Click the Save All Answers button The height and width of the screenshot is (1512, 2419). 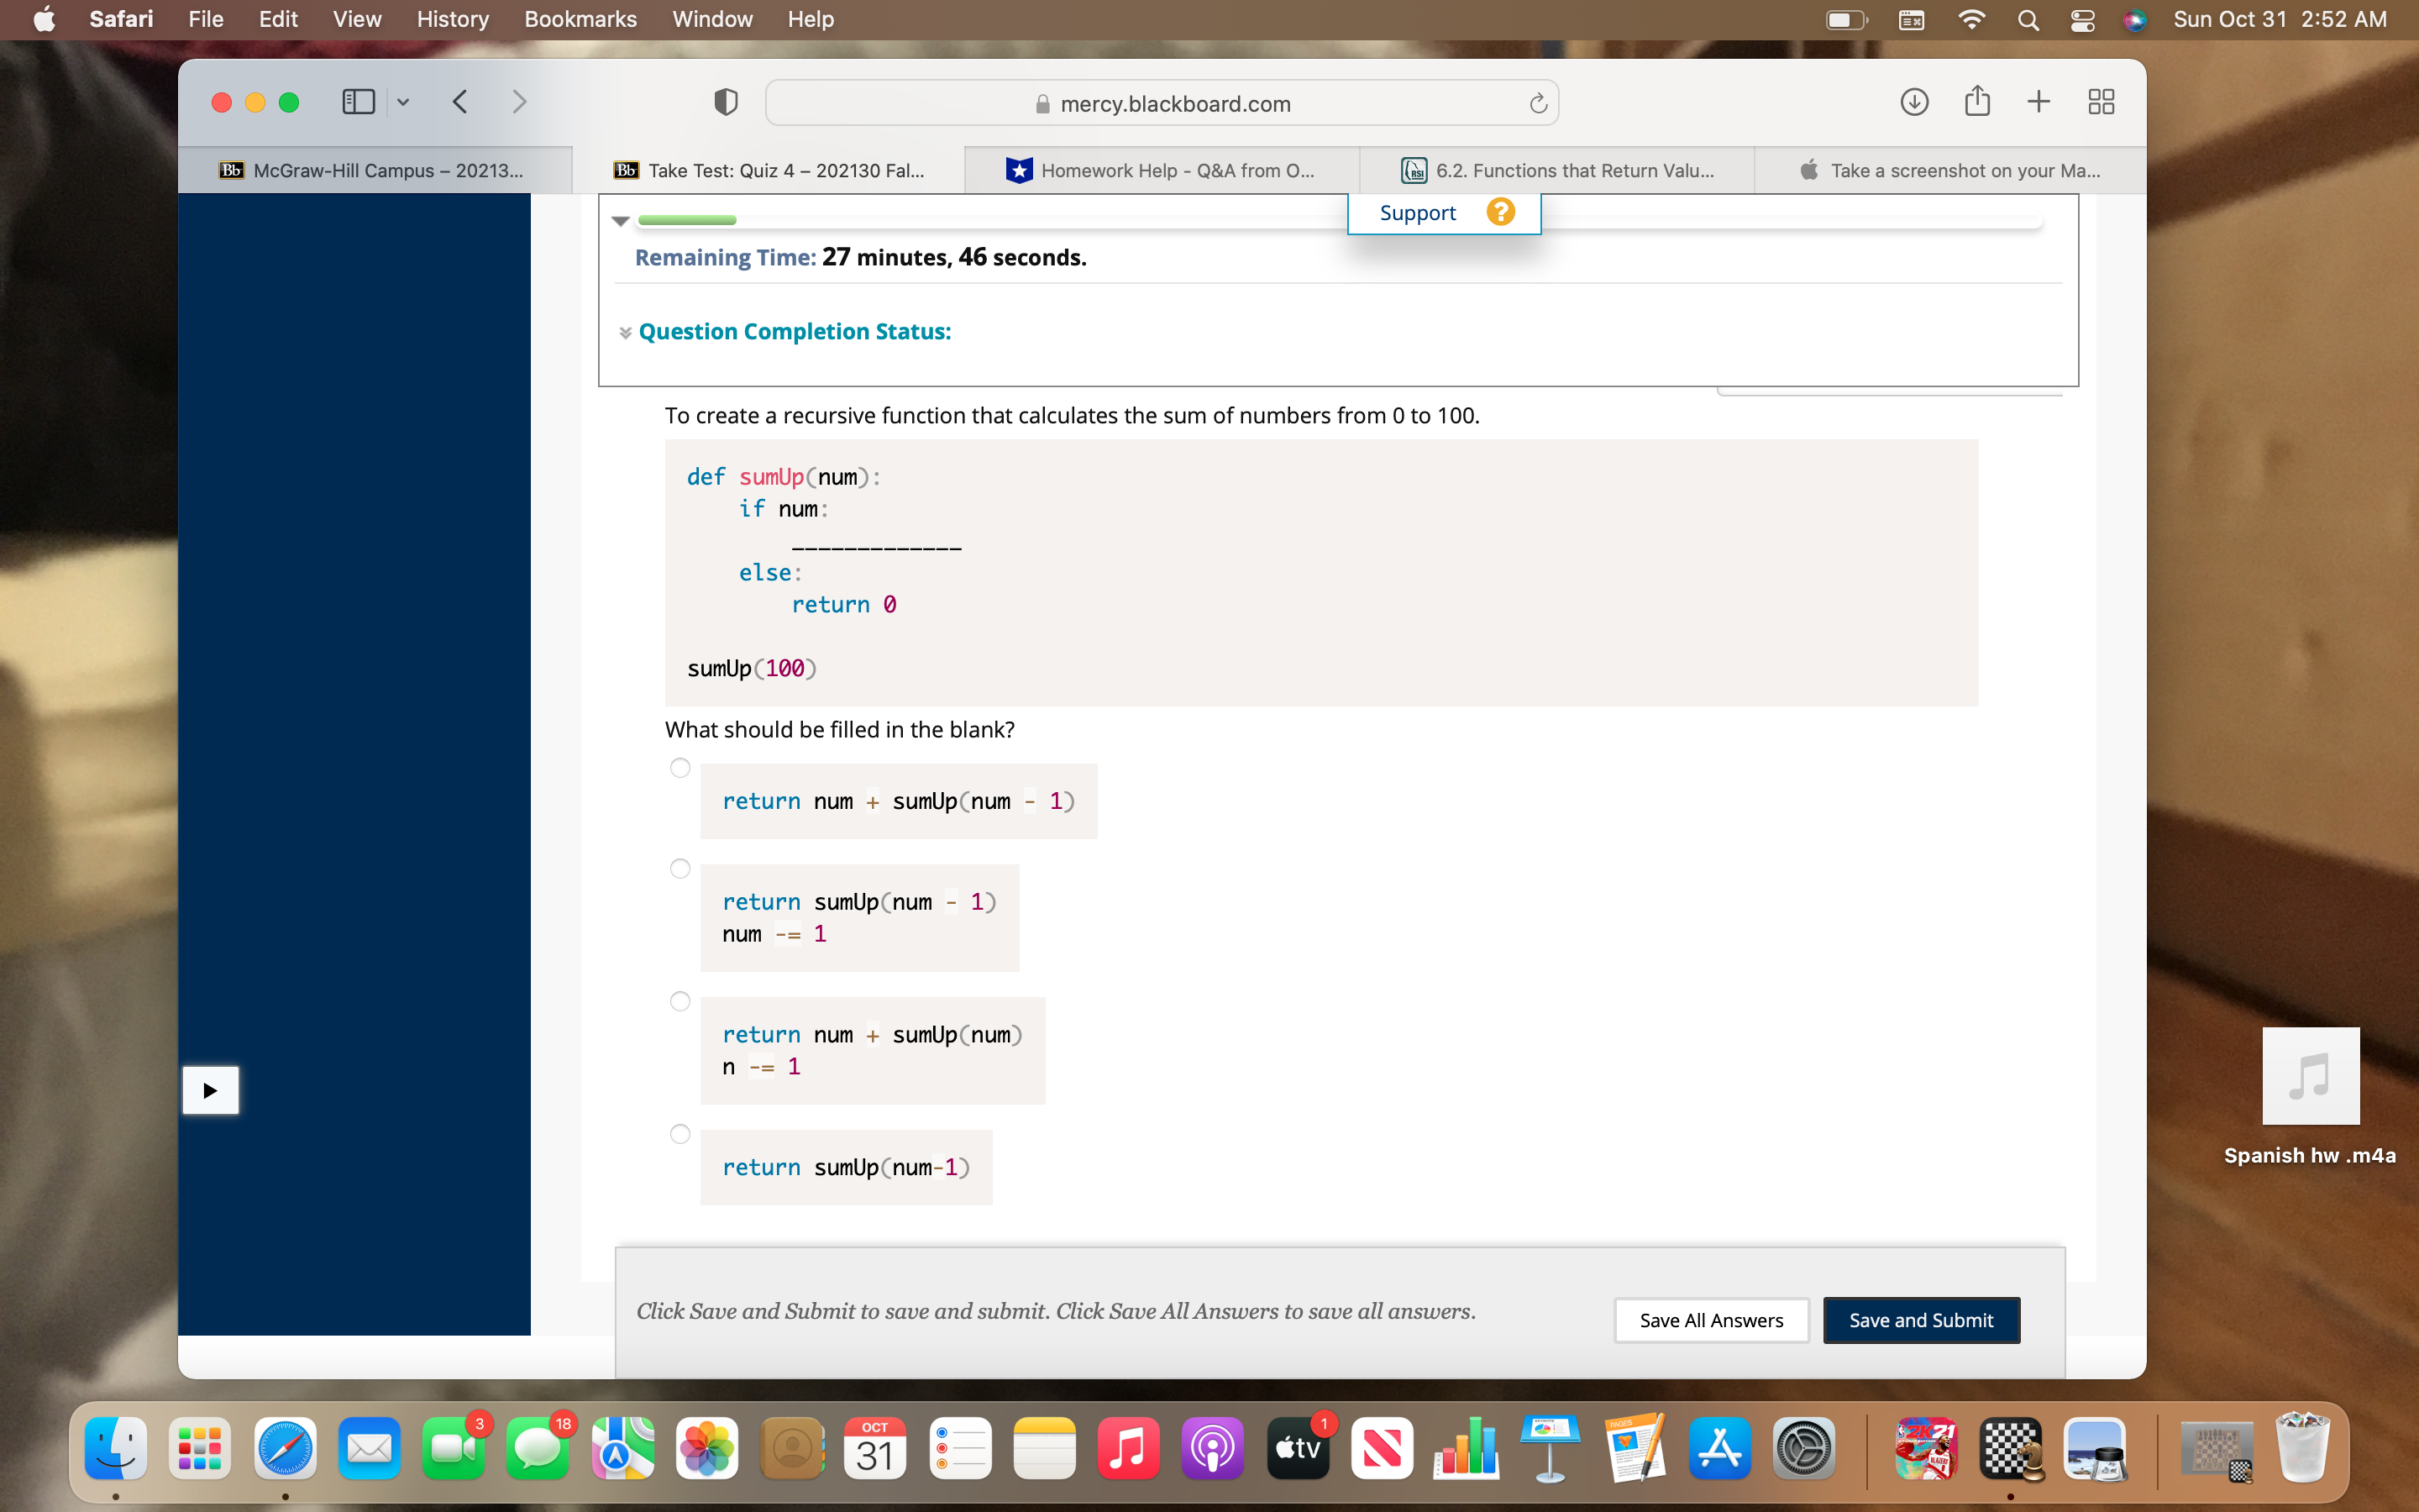(1710, 1319)
